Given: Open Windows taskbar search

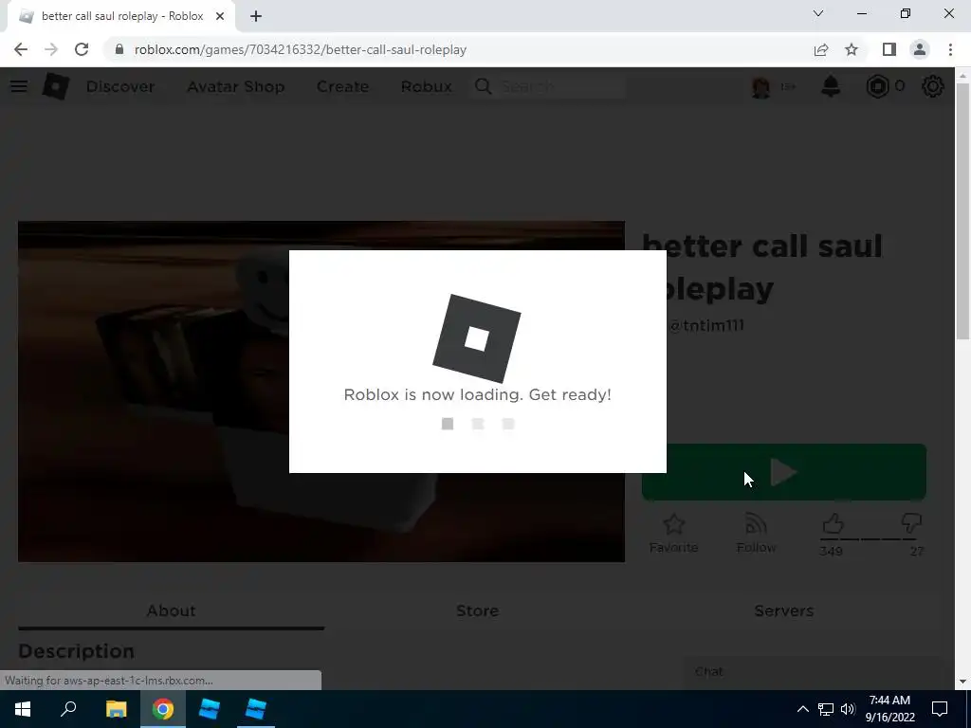Looking at the screenshot, I should tap(68, 709).
